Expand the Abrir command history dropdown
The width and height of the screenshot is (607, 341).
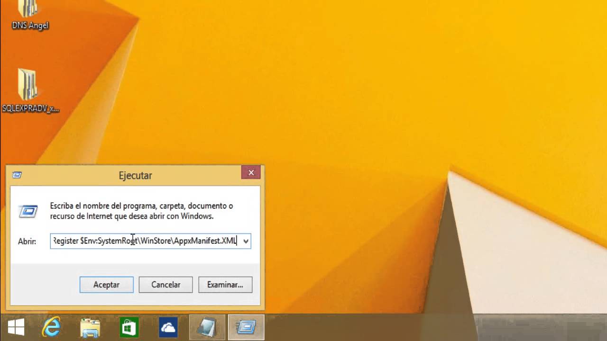(x=246, y=241)
